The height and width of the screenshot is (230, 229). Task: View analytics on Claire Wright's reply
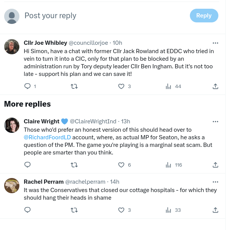[169, 165]
